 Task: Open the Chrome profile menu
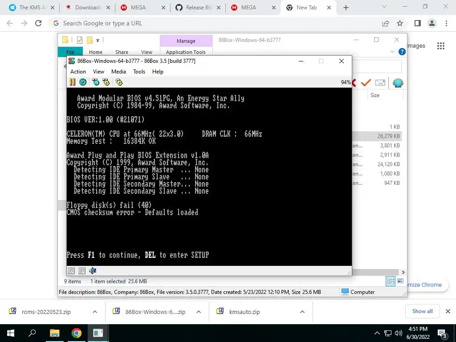tap(432, 23)
